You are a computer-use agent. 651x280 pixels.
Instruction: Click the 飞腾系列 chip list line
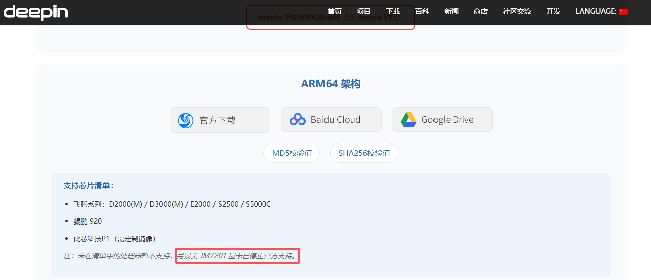point(172,204)
